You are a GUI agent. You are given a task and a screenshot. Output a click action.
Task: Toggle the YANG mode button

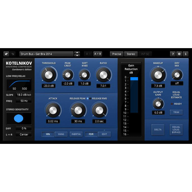pos(61,134)
